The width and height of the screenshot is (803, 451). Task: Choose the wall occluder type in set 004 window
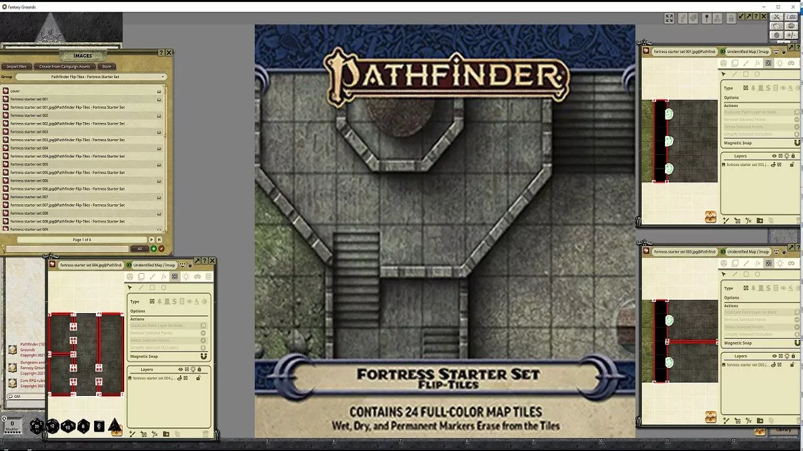pyautogui.click(x=152, y=301)
